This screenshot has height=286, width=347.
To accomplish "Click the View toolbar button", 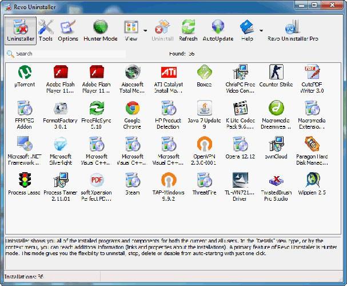I will (131, 30).
